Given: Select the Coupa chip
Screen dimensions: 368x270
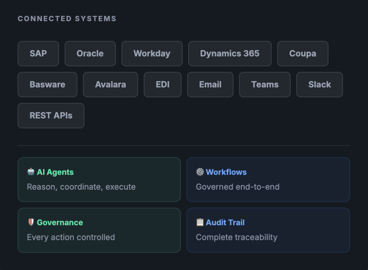Looking at the screenshot, I should [303, 54].
